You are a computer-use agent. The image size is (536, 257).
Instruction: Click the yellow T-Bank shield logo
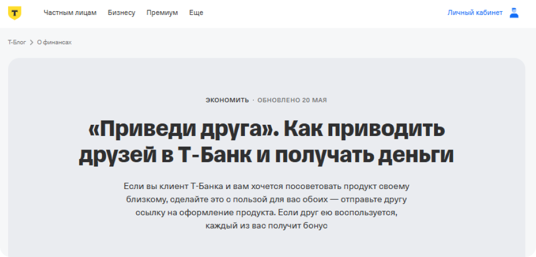coord(15,13)
